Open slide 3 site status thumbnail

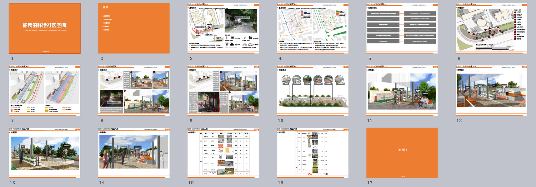point(223,28)
